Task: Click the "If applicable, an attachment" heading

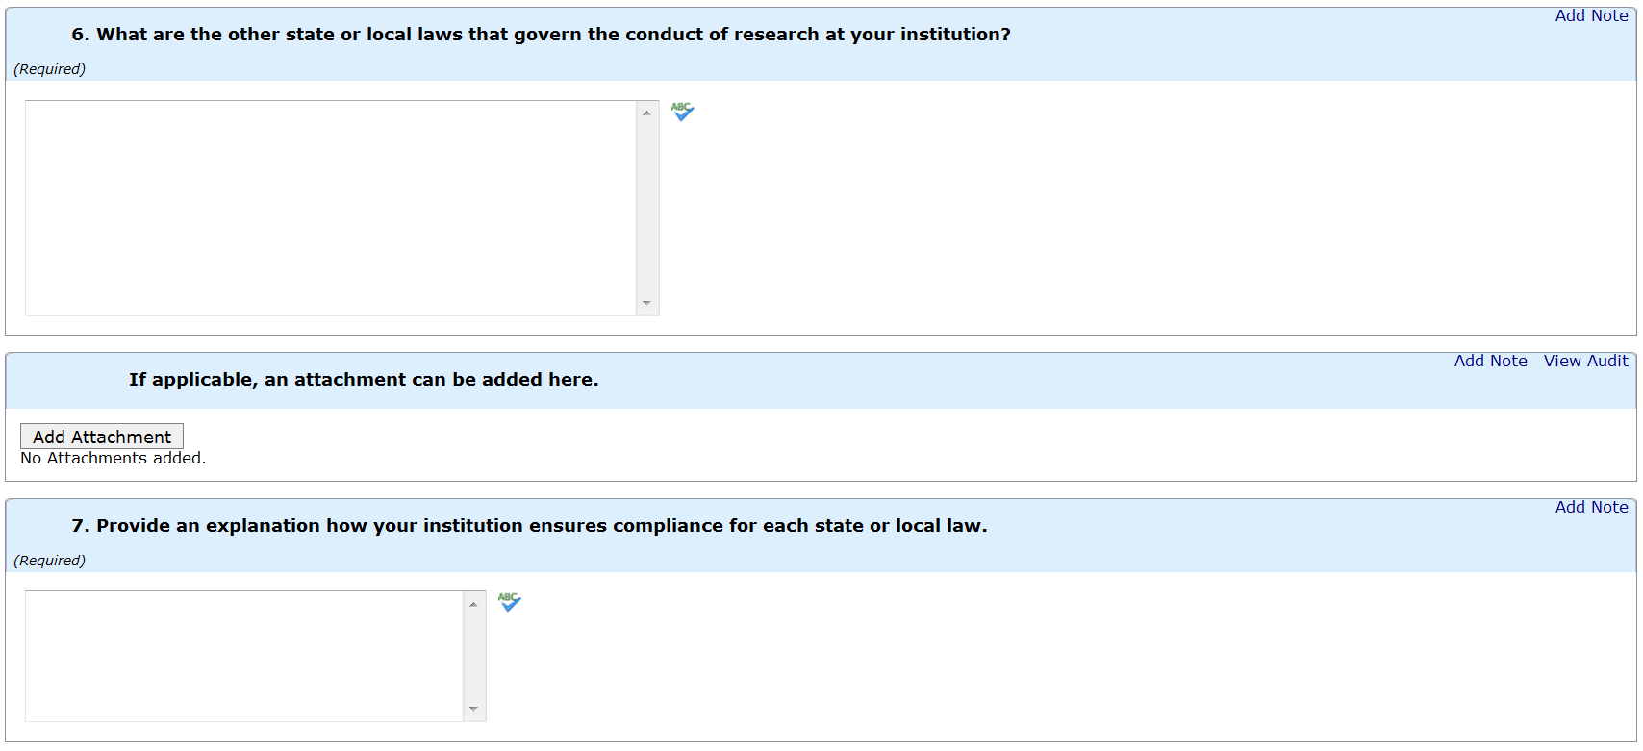Action: pyautogui.click(x=364, y=380)
